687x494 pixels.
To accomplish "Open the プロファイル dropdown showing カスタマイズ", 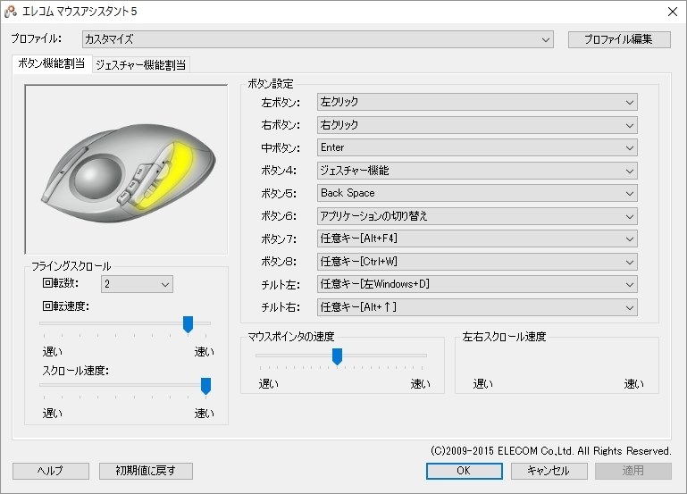I will (x=318, y=39).
